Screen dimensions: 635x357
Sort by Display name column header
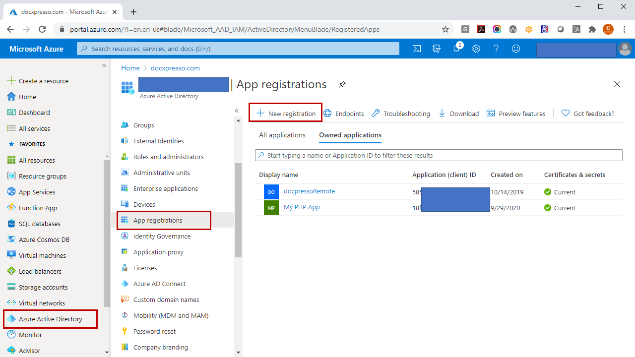tap(279, 175)
